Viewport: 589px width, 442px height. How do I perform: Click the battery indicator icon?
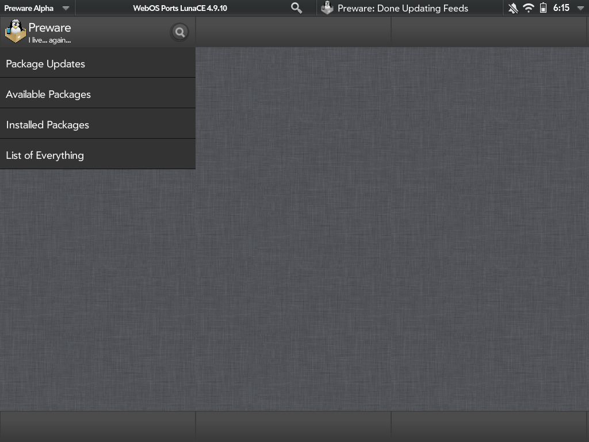coord(543,8)
